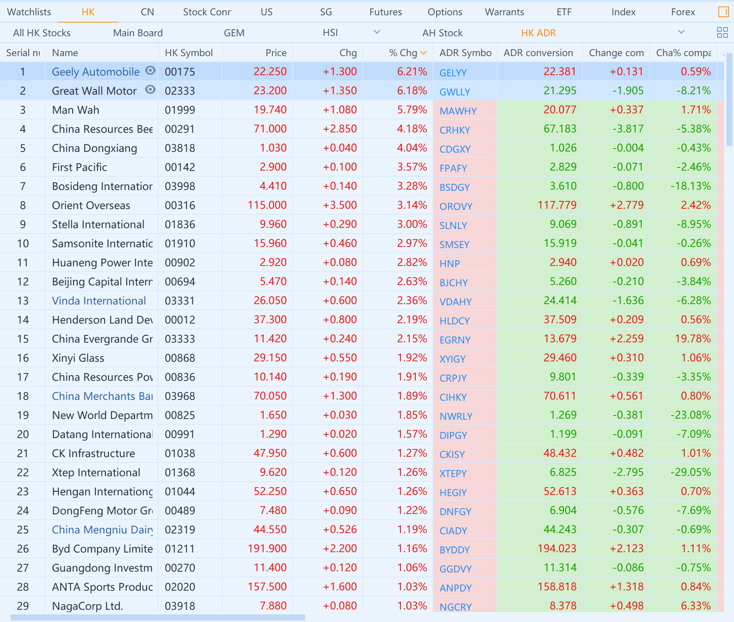734x622 pixels.
Task: Click the HNP ADR symbol
Action: pyautogui.click(x=449, y=263)
